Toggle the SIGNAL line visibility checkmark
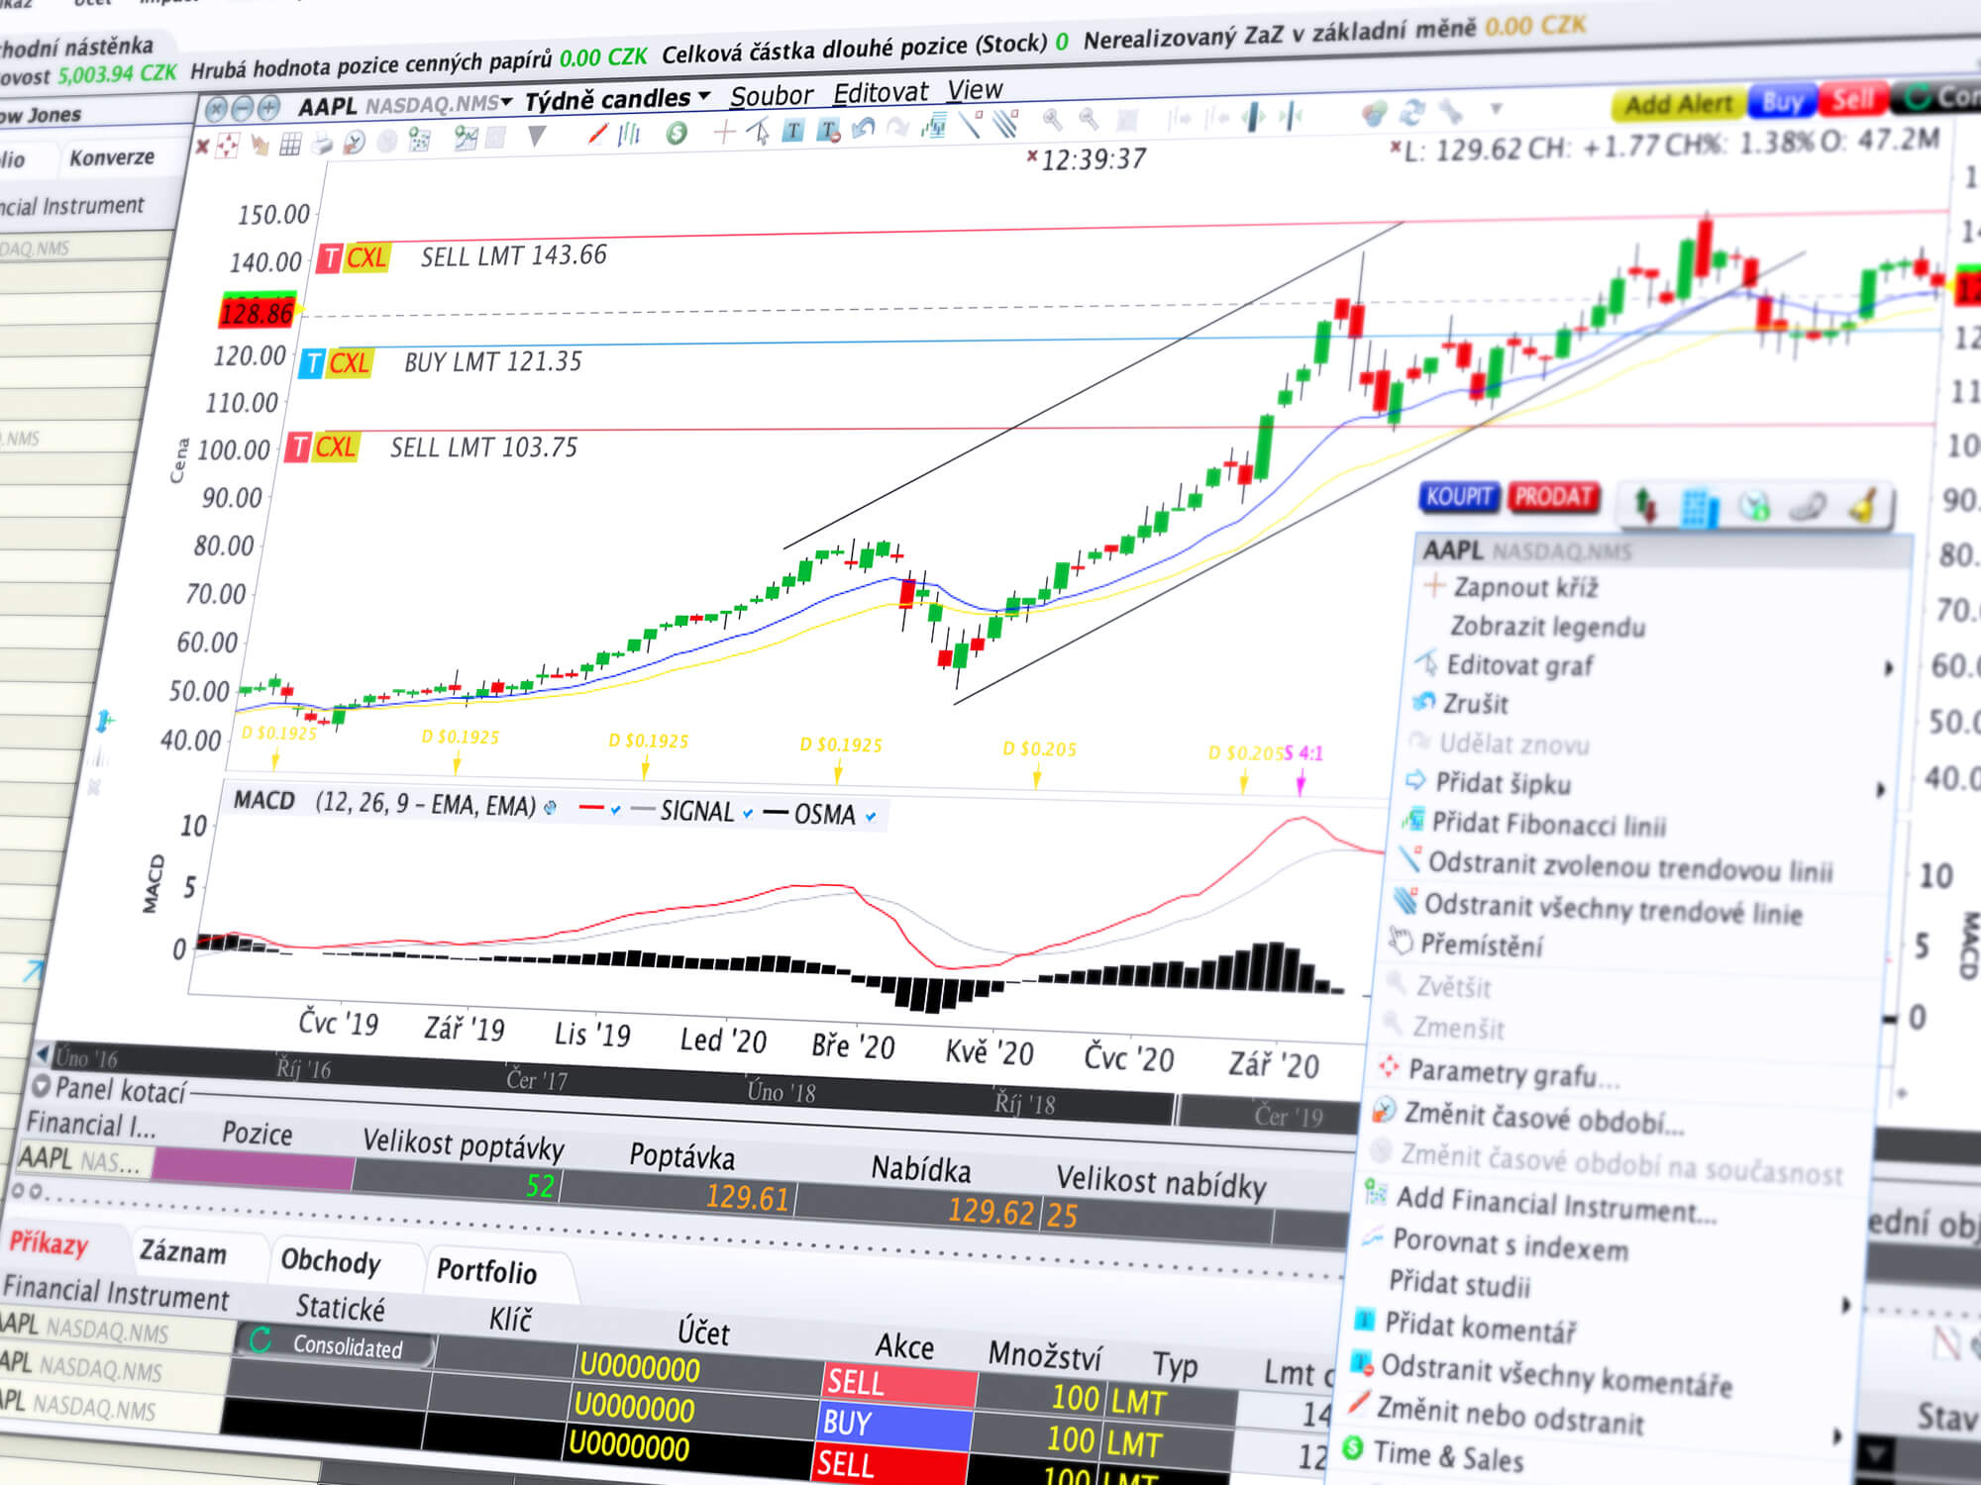This screenshot has width=1981, height=1485. (x=748, y=814)
